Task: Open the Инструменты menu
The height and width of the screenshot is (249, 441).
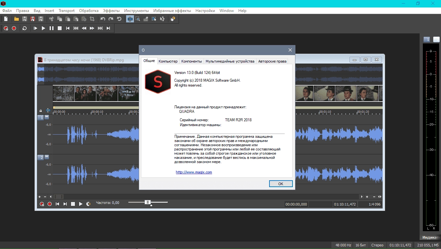Action: [x=136, y=11]
